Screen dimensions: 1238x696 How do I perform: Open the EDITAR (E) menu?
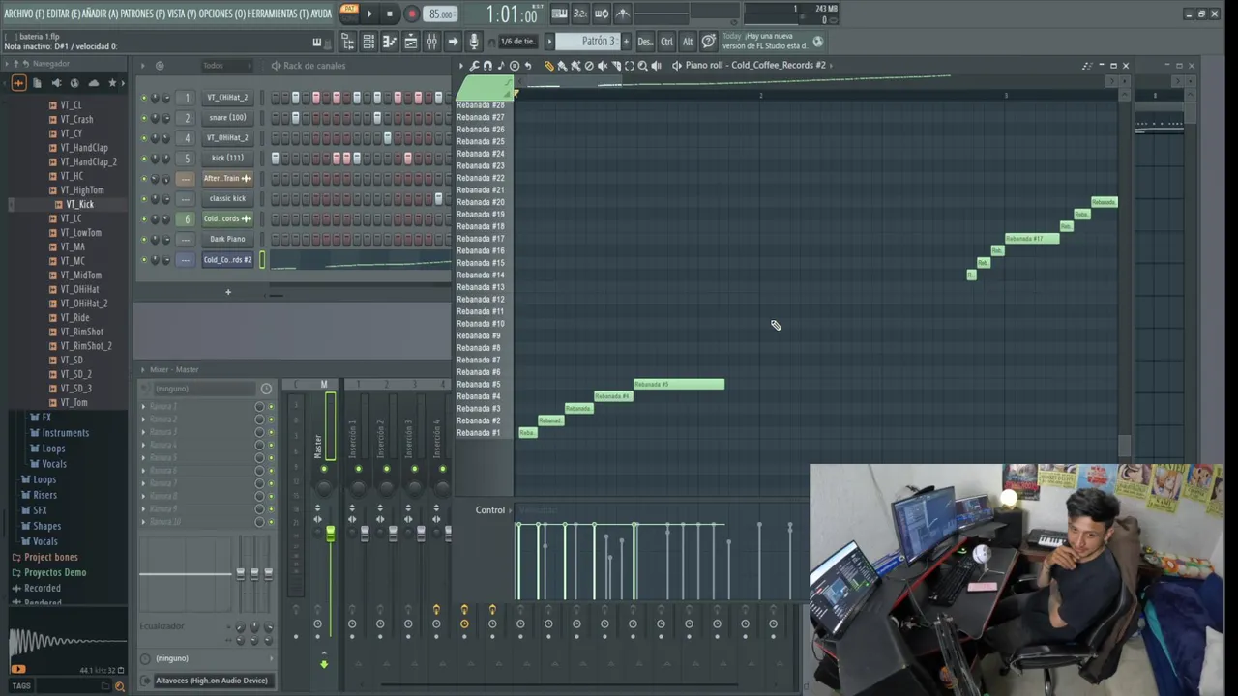pos(64,14)
